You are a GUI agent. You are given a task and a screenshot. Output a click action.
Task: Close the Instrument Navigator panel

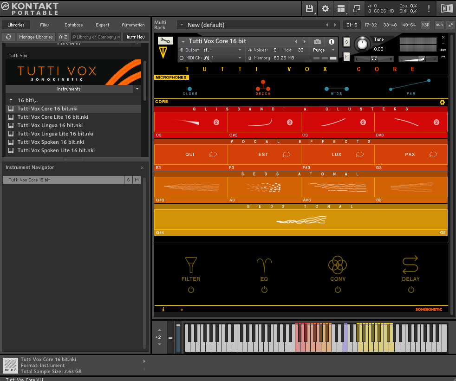click(x=142, y=168)
